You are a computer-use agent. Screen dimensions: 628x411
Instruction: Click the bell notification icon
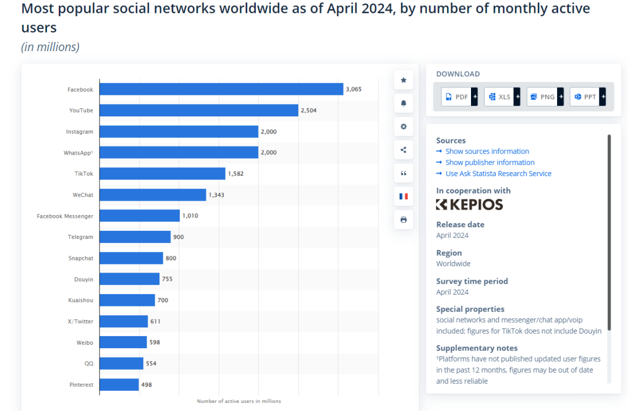click(x=404, y=103)
